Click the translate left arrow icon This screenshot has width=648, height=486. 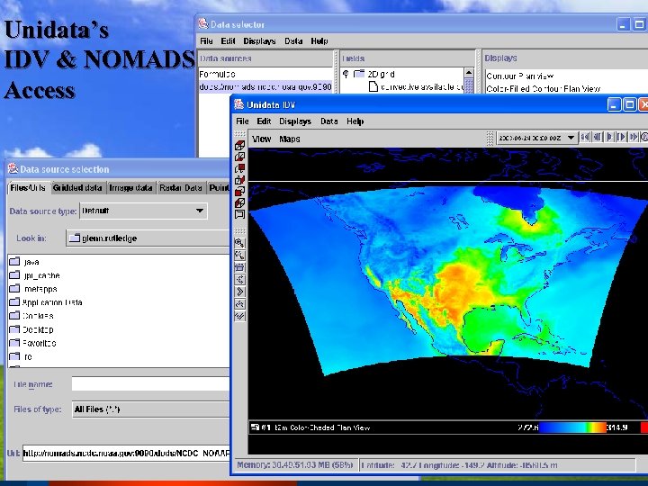[239, 279]
